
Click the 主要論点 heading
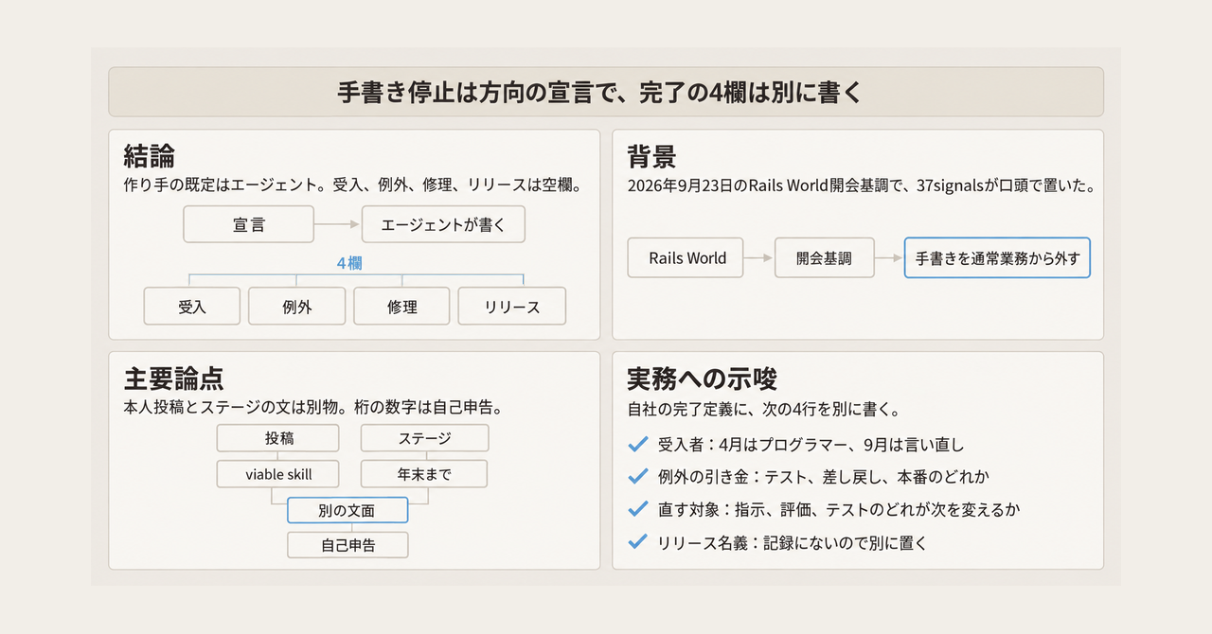pyautogui.click(x=174, y=379)
